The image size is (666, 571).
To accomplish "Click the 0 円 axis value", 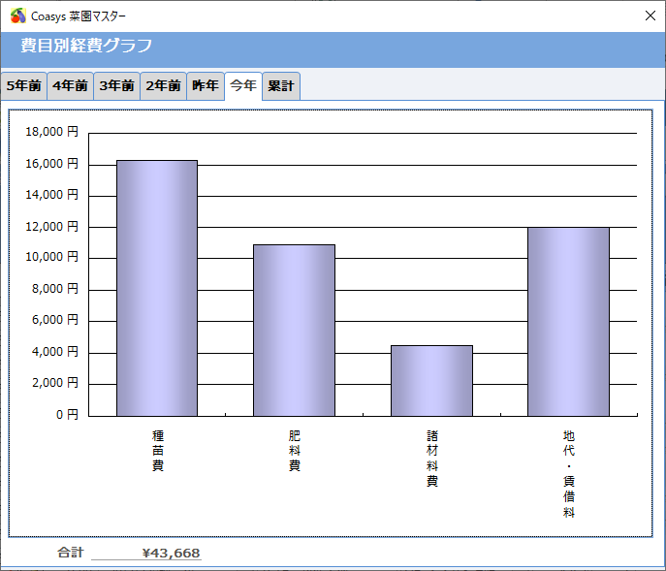I will [67, 415].
